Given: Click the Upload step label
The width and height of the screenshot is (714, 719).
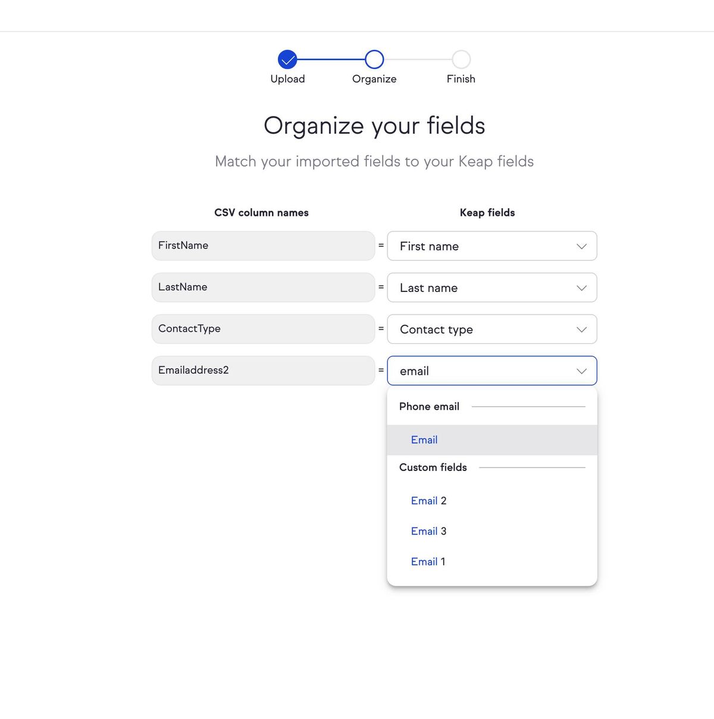Looking at the screenshot, I should 287,79.
